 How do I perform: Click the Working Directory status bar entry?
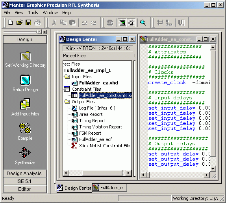click(x=195, y=198)
